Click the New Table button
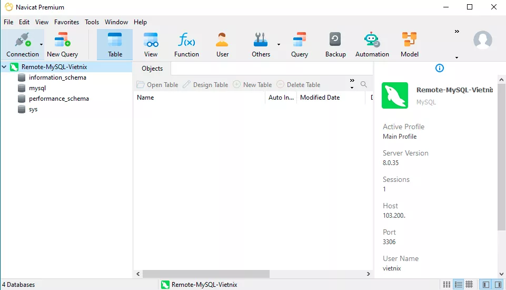 252,85
